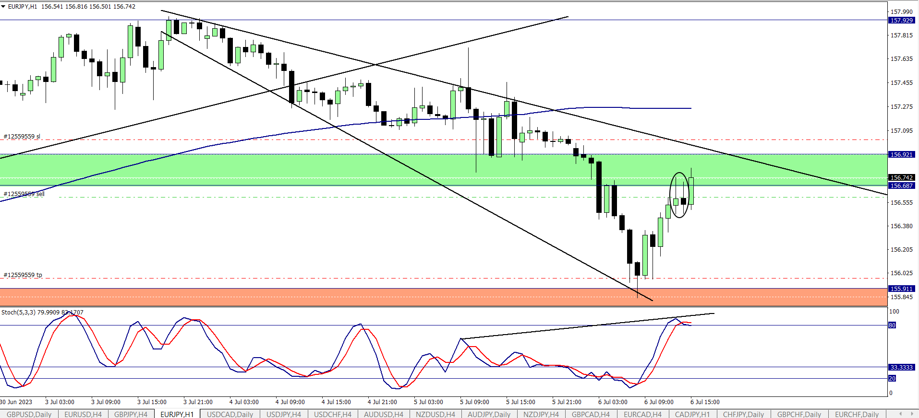Viewport: 919px width, 418px height.
Task: Open the NZDUSD,H4 chart tab
Action: pos(435,414)
